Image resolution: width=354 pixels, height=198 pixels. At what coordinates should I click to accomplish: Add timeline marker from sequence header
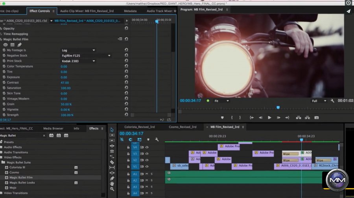click(x=148, y=140)
